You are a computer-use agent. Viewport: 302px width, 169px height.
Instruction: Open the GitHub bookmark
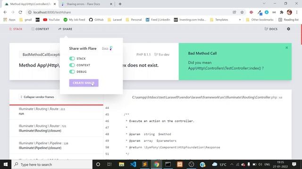pos(96,20)
